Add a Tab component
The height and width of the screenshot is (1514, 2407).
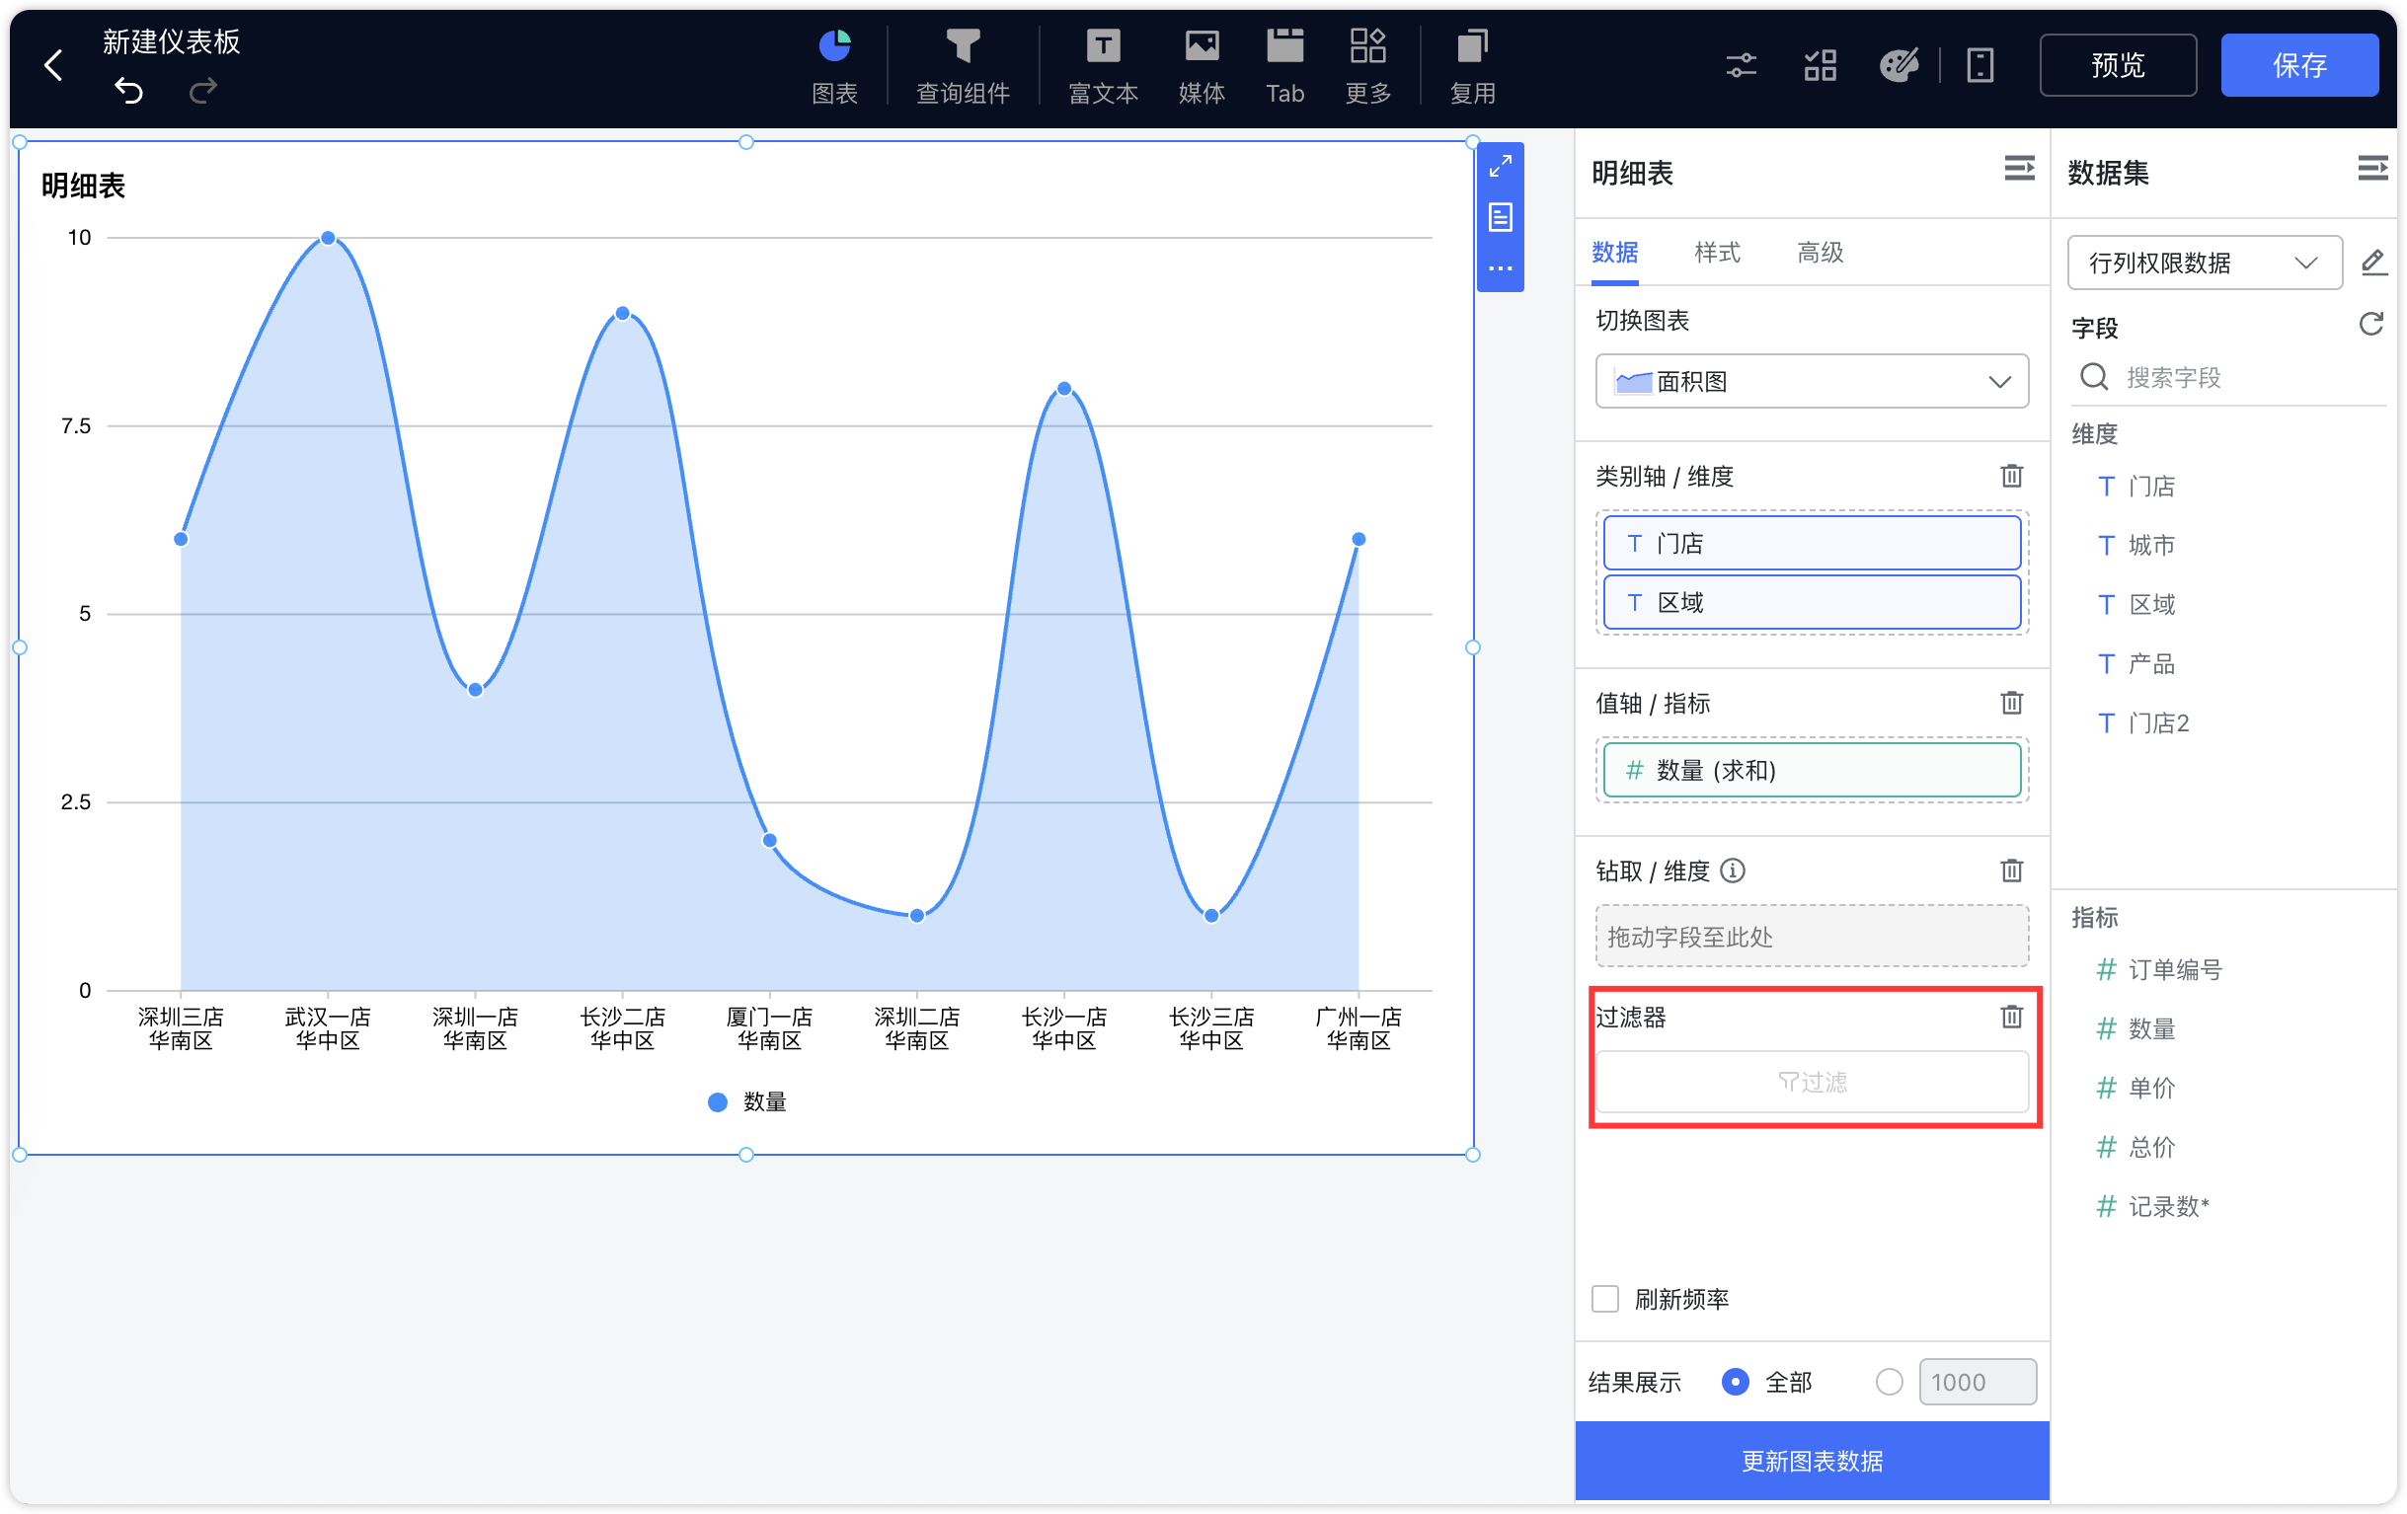tap(1284, 66)
